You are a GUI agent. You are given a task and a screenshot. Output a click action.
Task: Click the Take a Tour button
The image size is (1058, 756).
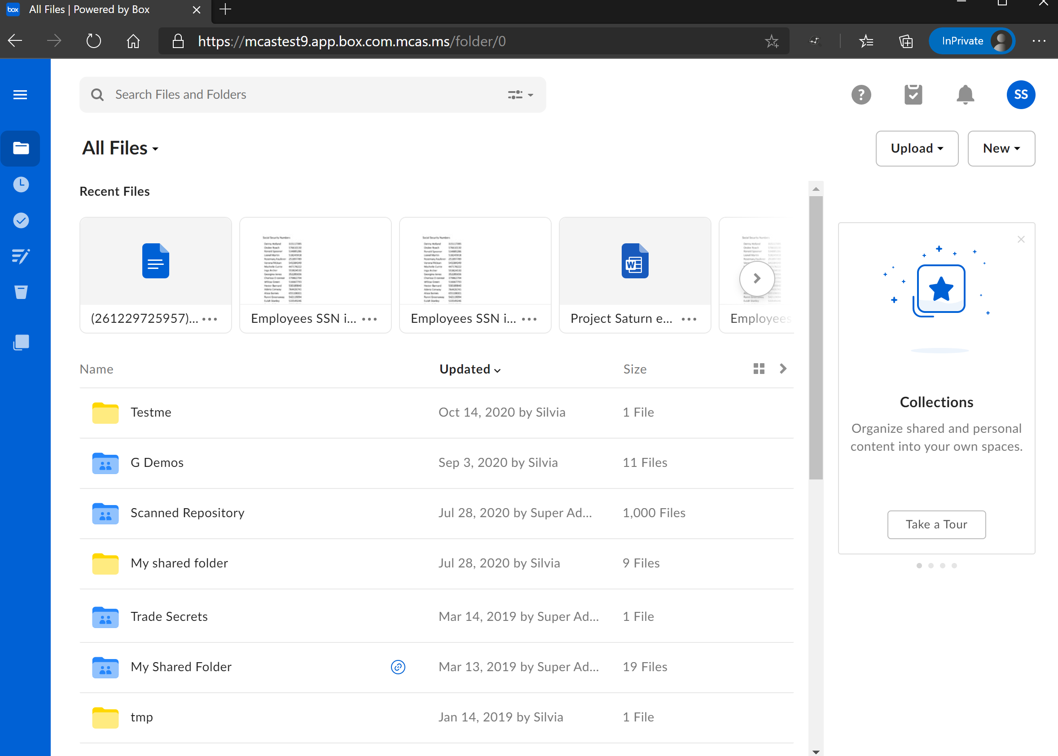[x=936, y=524]
